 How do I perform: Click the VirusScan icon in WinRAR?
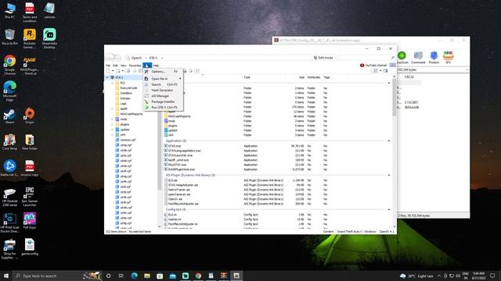pyautogui.click(x=402, y=58)
